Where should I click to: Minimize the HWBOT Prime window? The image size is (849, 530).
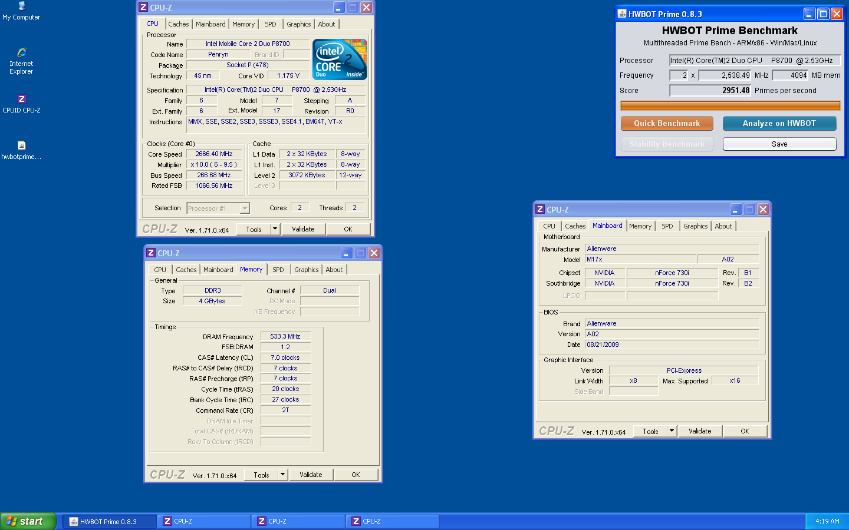pyautogui.click(x=809, y=14)
